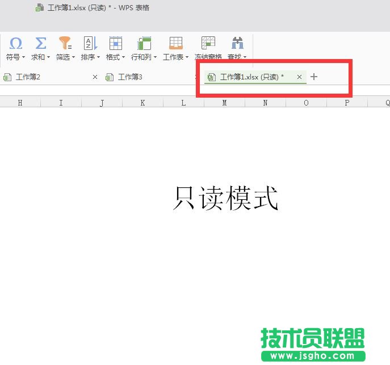This screenshot has height=365, width=390.
Task: Open the 工作表 dropdown arrow
Action: (187, 57)
